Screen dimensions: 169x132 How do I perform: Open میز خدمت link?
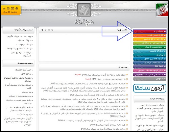click(x=27, y=92)
